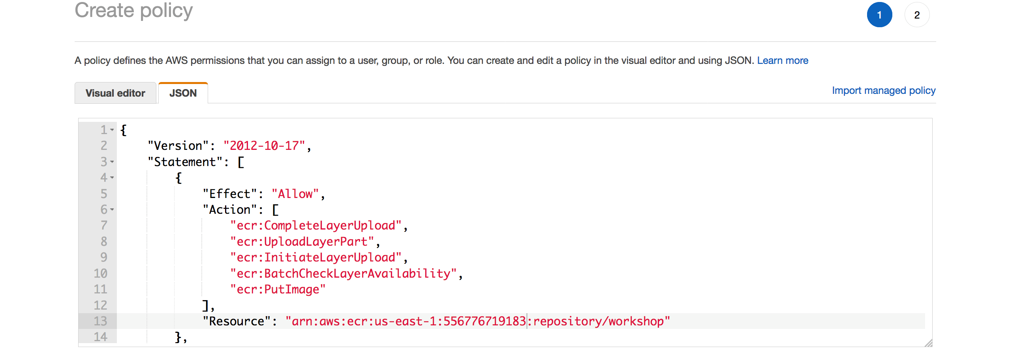Click the repository ARN resource string

478,321
